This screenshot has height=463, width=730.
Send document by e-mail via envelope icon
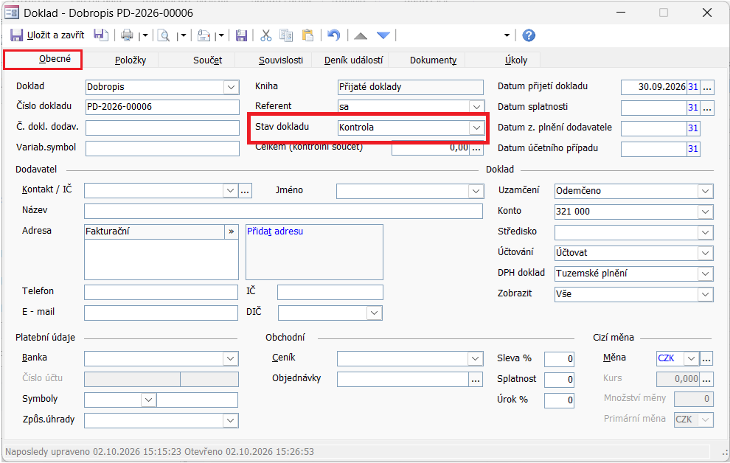[204, 35]
